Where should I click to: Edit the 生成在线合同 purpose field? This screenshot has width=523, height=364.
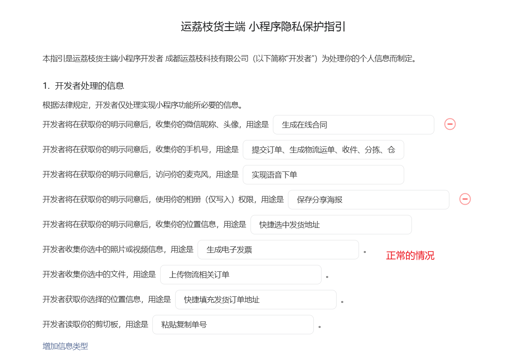(x=353, y=125)
